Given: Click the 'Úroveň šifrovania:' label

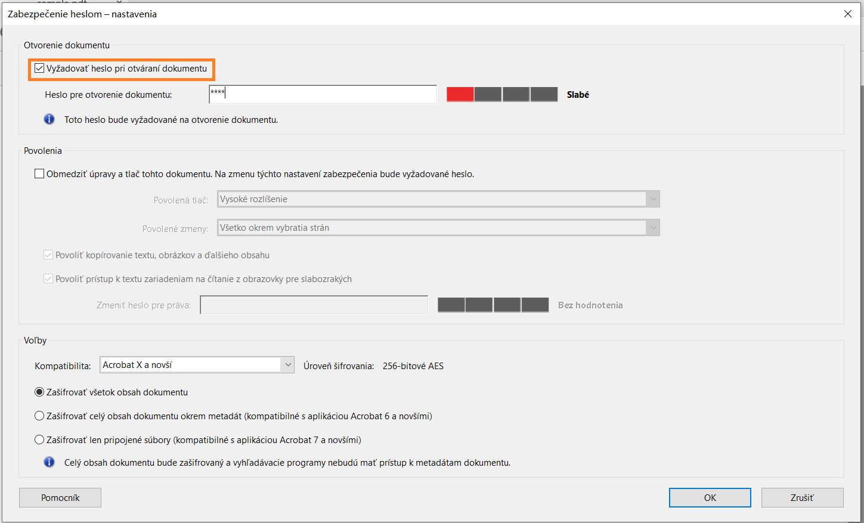Looking at the screenshot, I should [339, 366].
